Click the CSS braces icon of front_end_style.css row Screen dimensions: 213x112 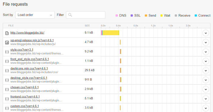coord(7,61)
